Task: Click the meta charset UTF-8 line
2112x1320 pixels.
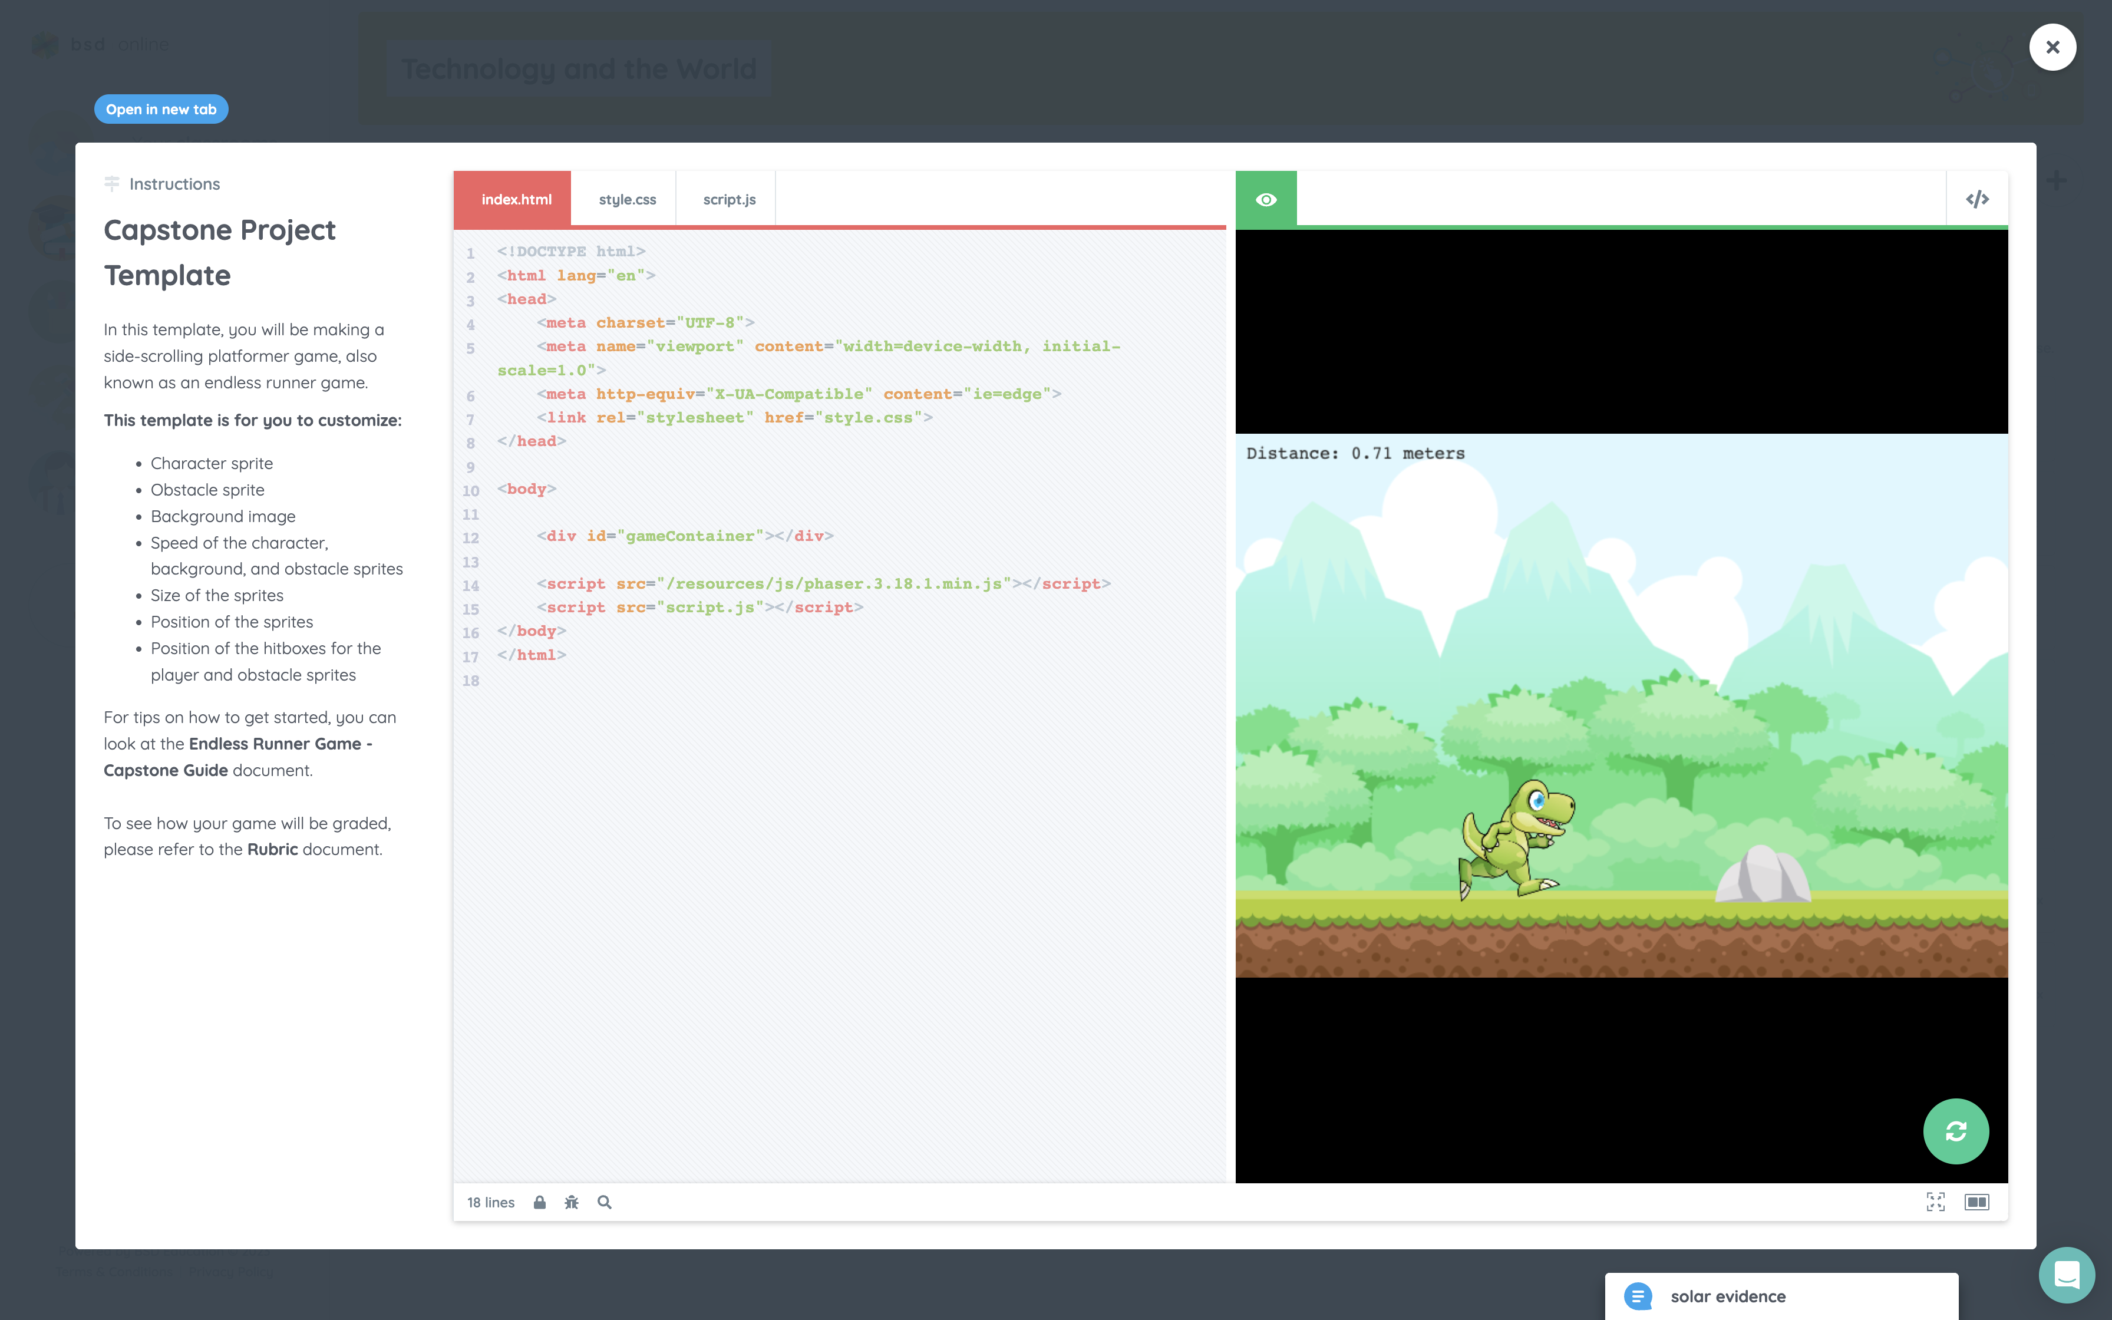Action: point(646,323)
